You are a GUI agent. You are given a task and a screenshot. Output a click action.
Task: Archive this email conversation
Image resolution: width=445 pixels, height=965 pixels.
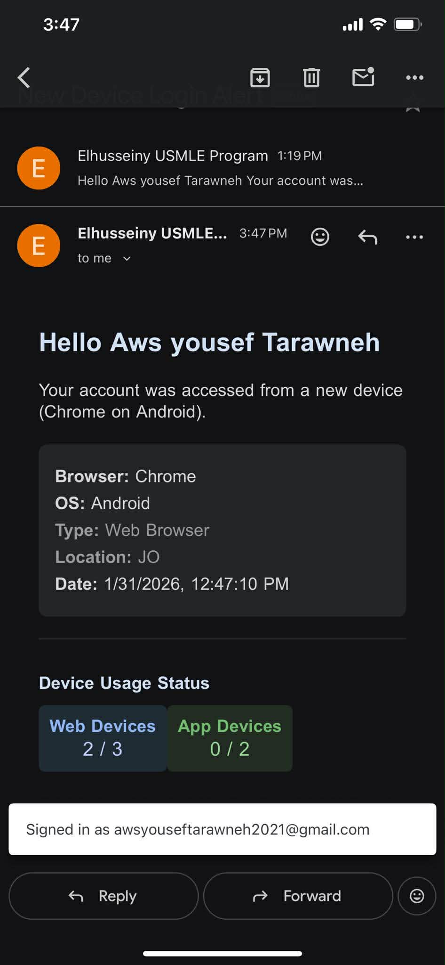point(260,78)
